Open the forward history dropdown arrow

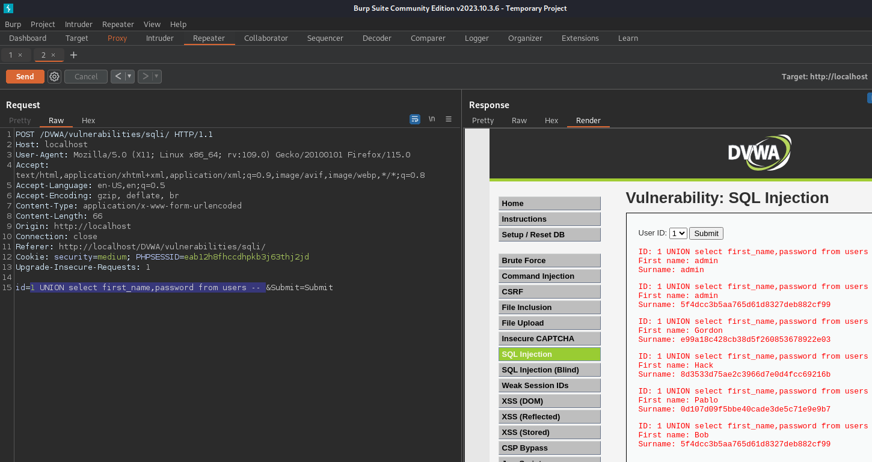[x=156, y=76]
